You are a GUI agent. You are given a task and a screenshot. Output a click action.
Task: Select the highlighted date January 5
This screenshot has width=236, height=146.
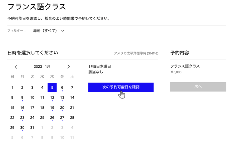[x=52, y=87]
